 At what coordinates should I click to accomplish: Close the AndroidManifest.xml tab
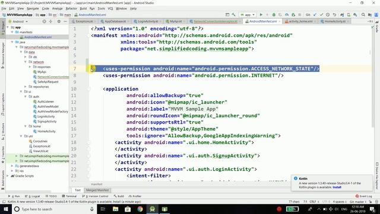280,21
